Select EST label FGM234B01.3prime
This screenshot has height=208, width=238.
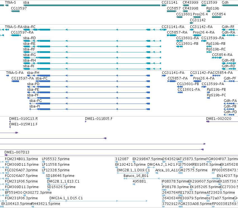point(22,159)
